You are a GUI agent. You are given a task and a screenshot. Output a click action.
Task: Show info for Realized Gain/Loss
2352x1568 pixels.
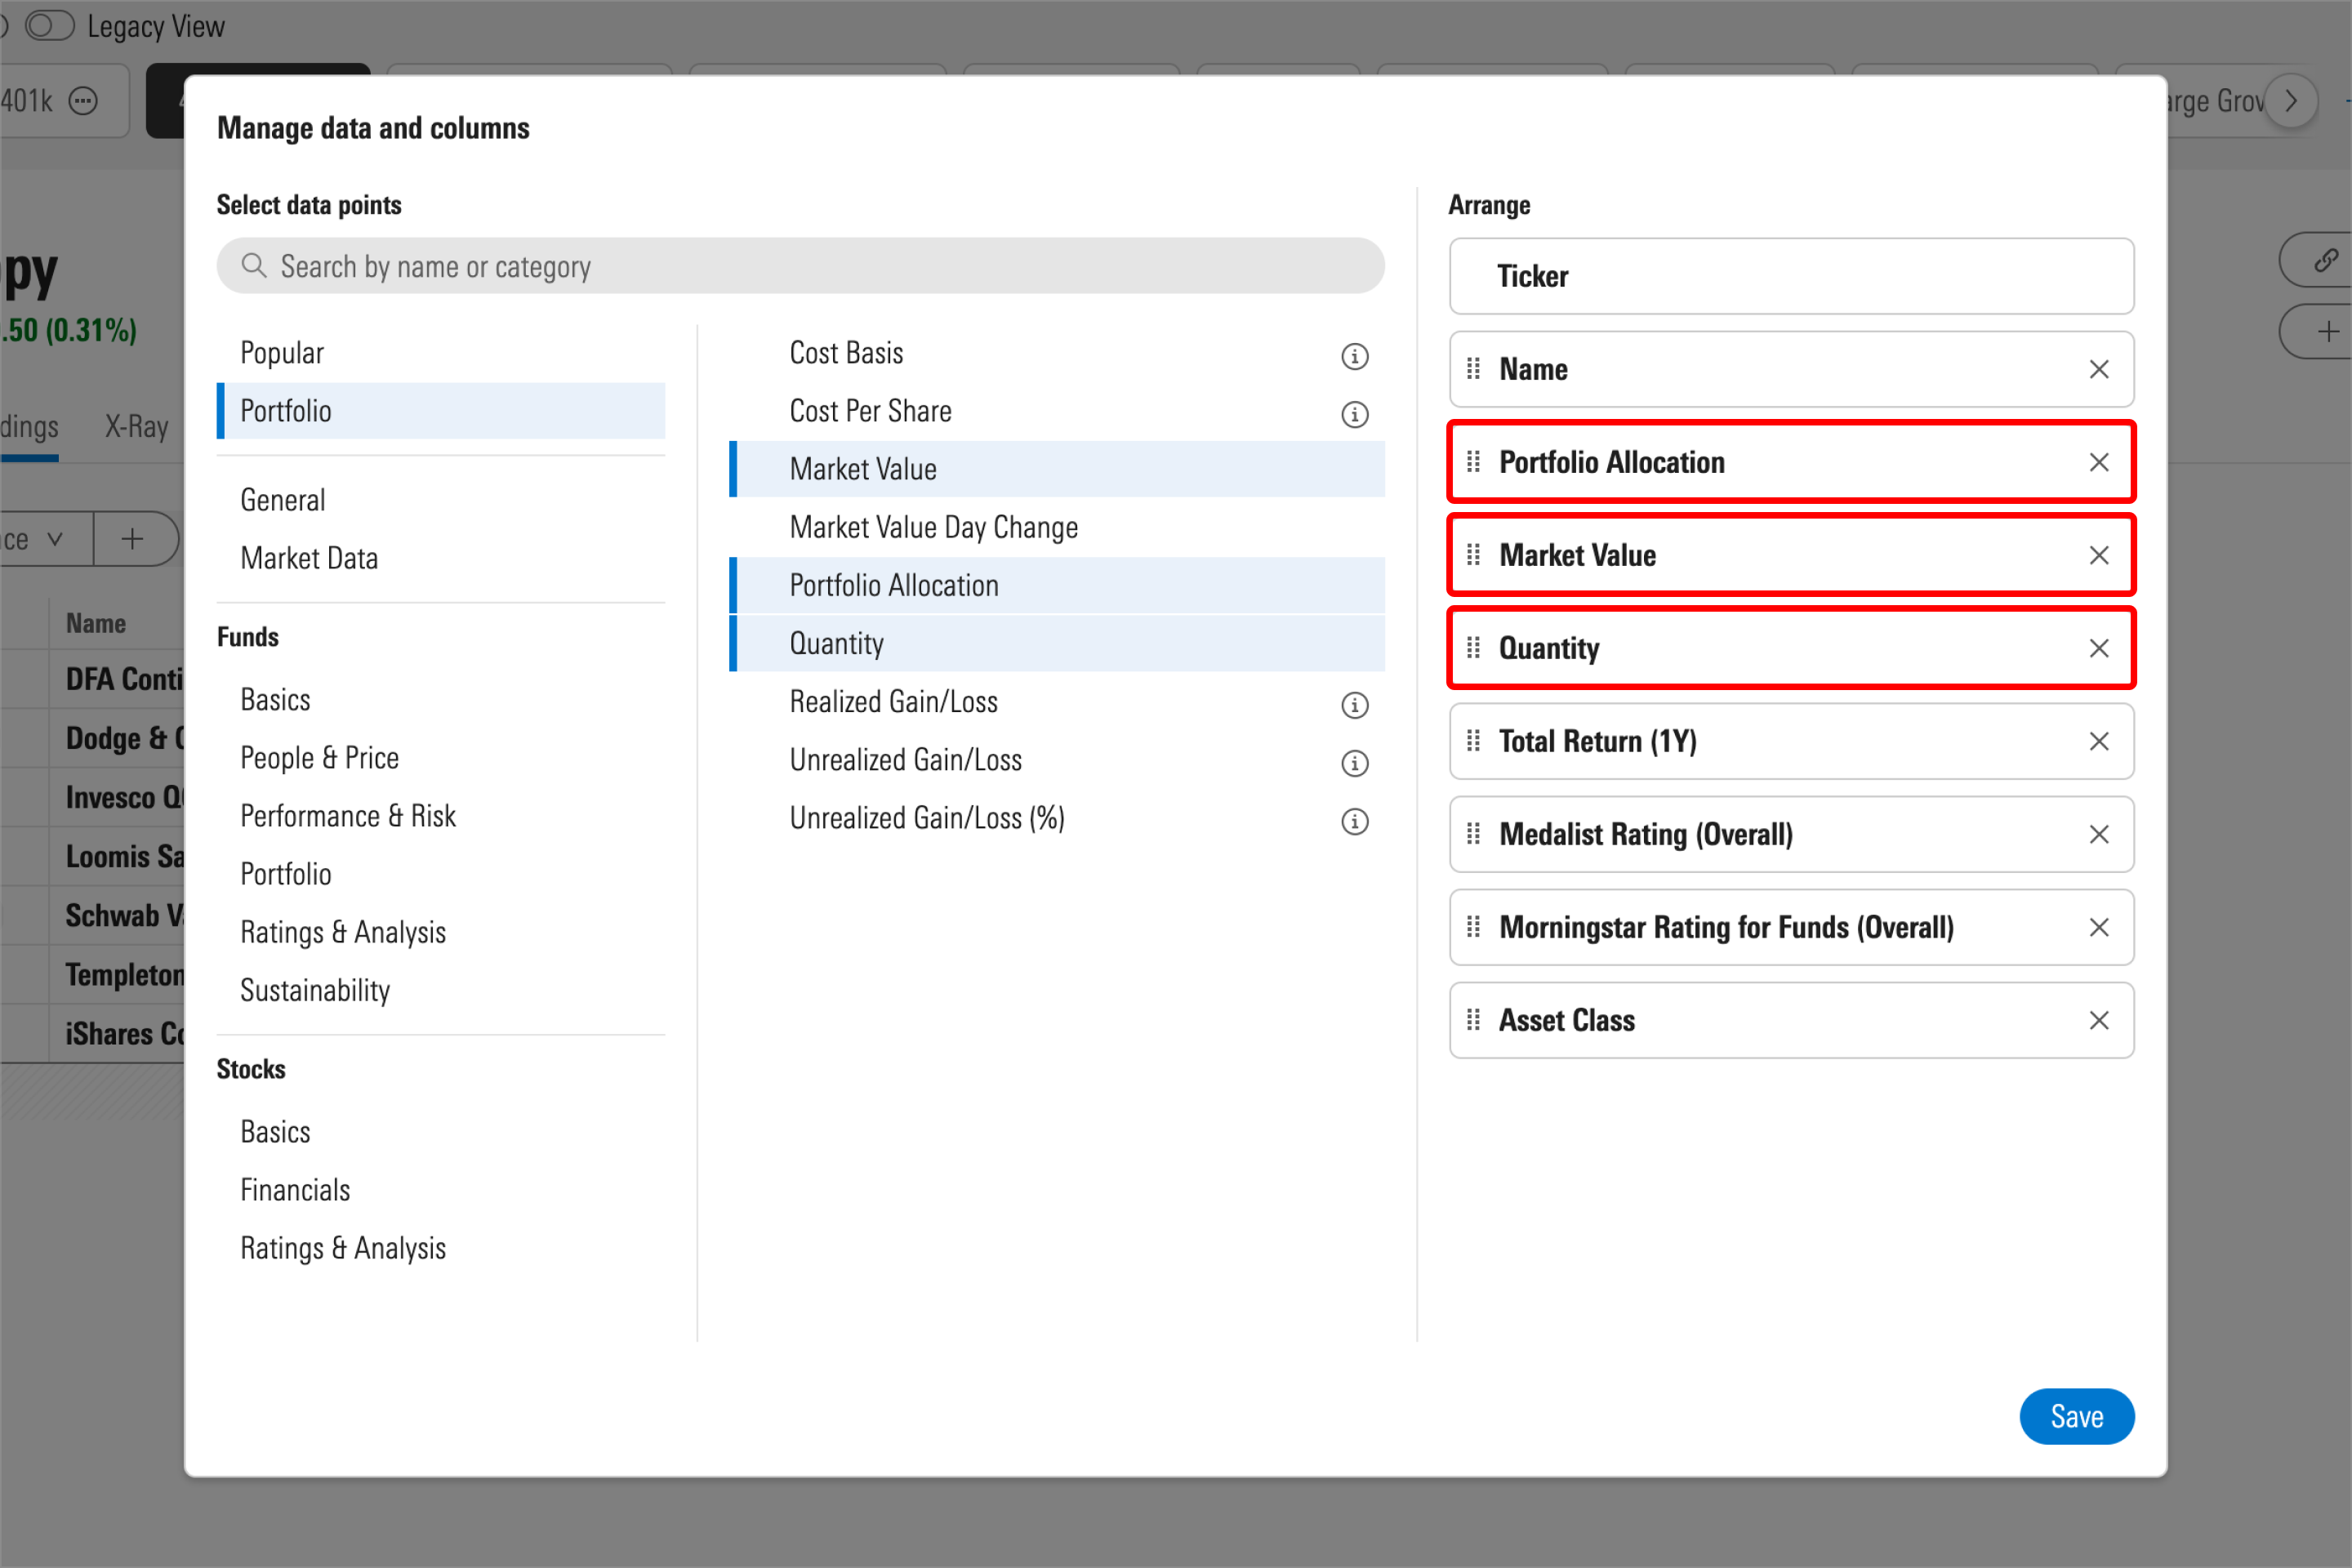(1354, 705)
